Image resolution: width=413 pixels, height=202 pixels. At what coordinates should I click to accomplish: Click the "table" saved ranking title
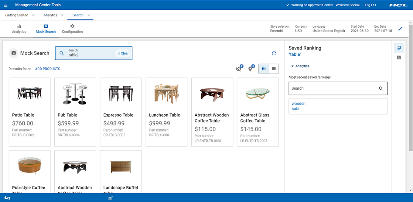point(295,54)
